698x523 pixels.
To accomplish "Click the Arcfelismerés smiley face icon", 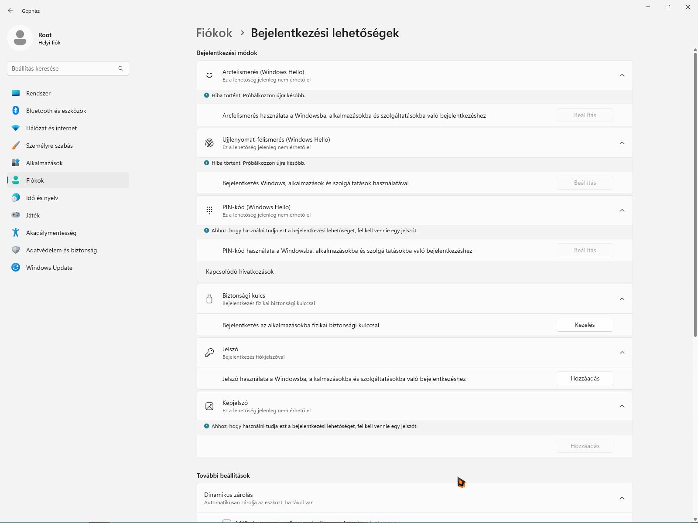I will [x=209, y=75].
